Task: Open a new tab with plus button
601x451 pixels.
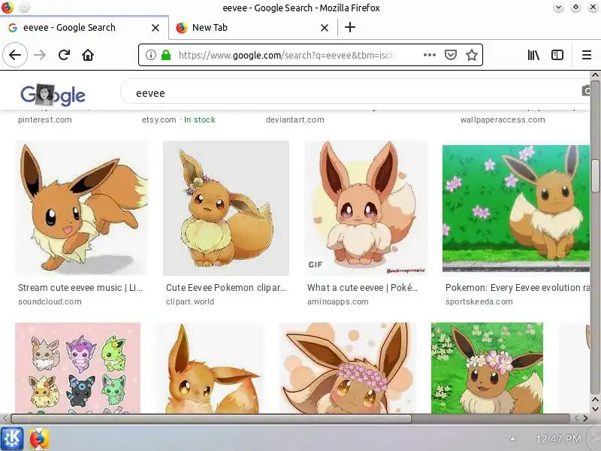Action: pyautogui.click(x=349, y=27)
